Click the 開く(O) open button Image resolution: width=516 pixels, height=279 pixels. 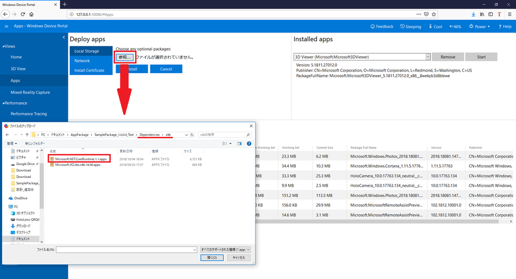click(x=212, y=258)
